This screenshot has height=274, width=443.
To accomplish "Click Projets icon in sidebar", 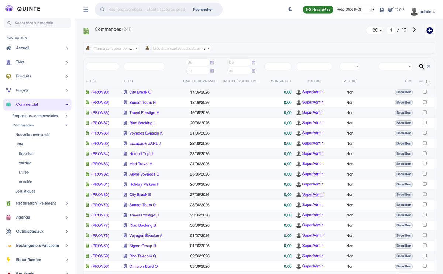I will [8, 90].
